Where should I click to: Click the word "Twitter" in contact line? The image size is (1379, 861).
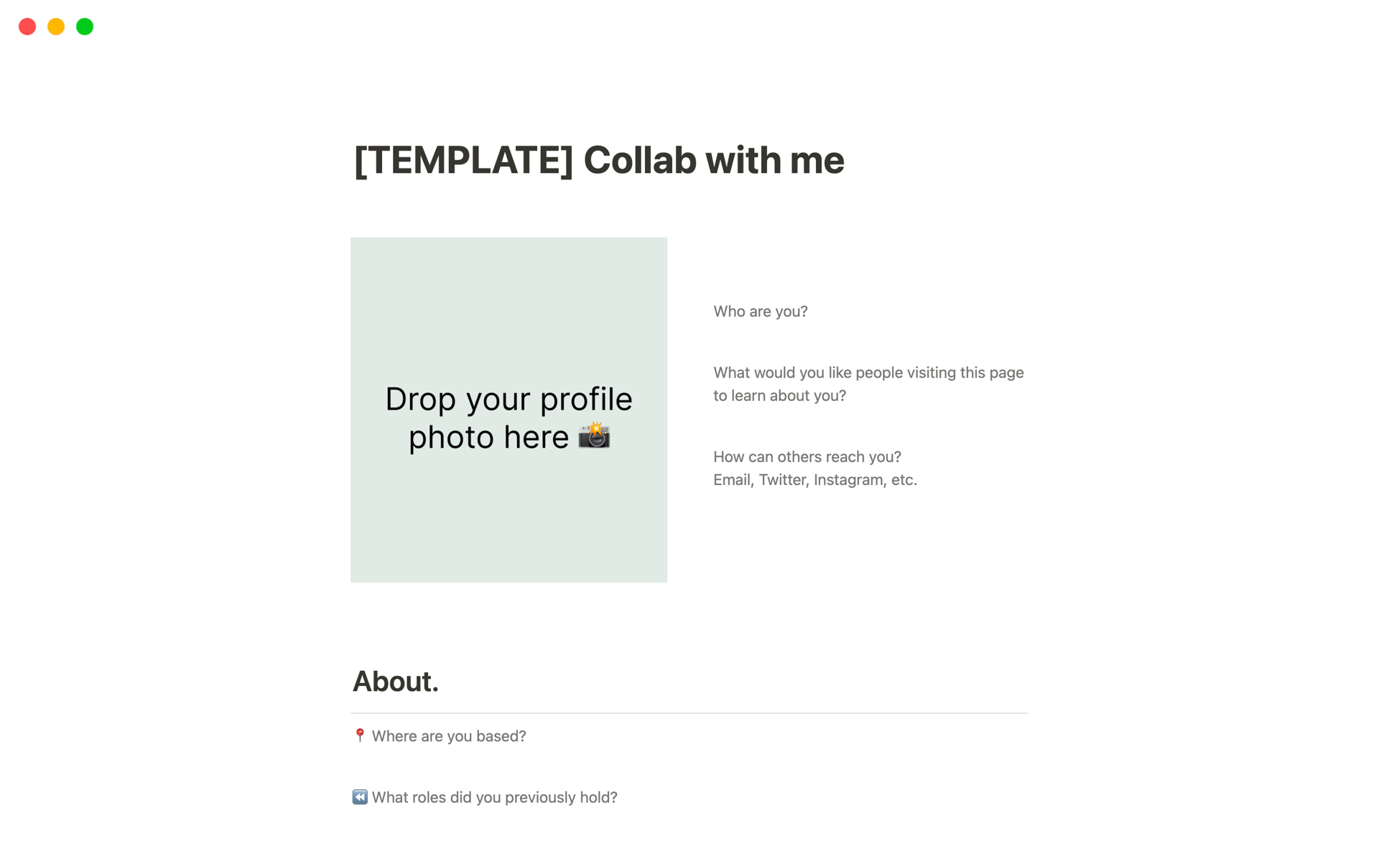782,480
